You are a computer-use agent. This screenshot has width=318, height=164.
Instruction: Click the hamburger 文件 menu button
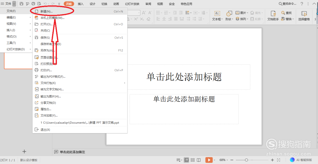(x=6, y=4)
